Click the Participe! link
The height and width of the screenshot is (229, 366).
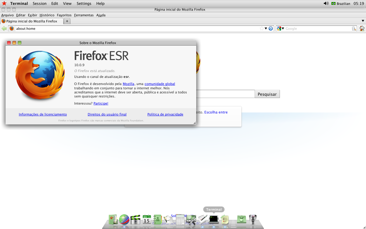tap(101, 103)
